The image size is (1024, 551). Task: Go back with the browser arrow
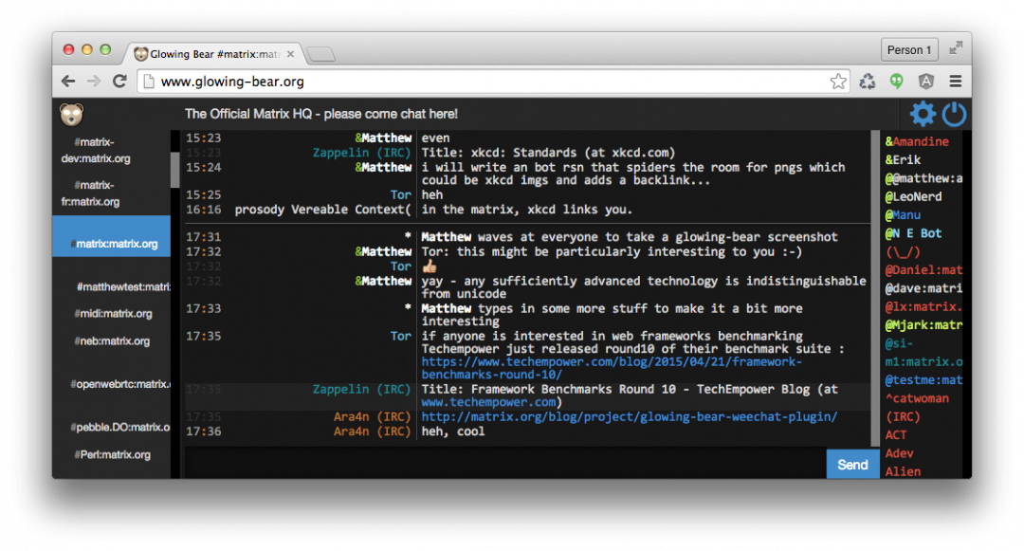68,82
